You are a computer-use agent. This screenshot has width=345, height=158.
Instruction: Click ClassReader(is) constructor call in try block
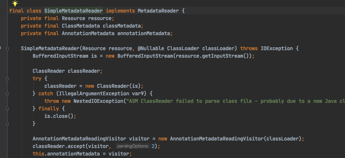tap(119, 86)
